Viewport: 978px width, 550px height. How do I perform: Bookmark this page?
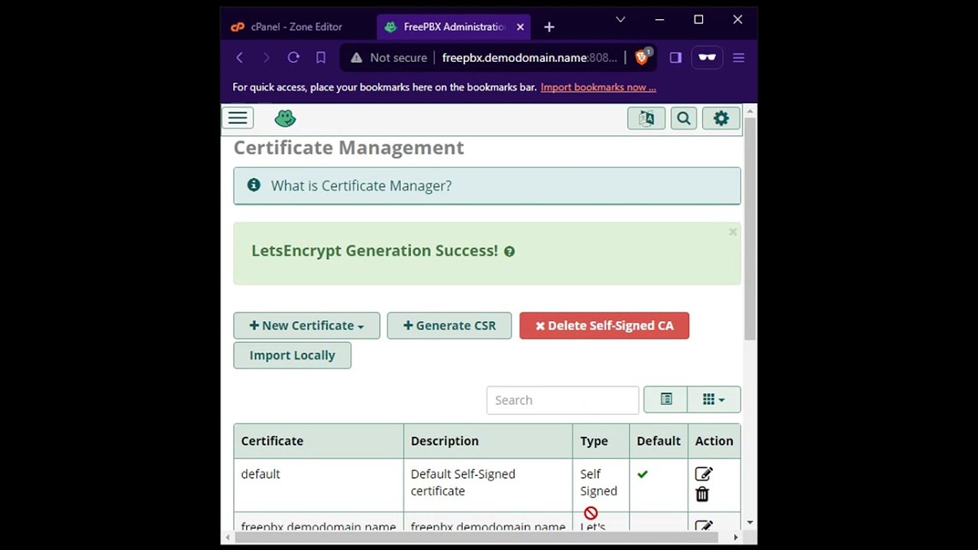pos(321,57)
